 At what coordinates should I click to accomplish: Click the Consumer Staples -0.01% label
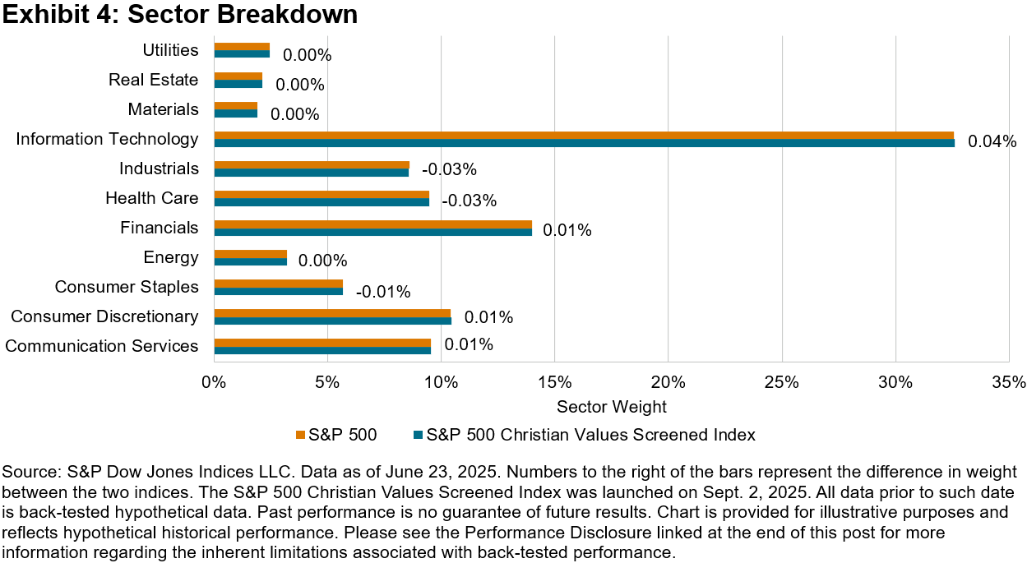pyautogui.click(x=382, y=292)
